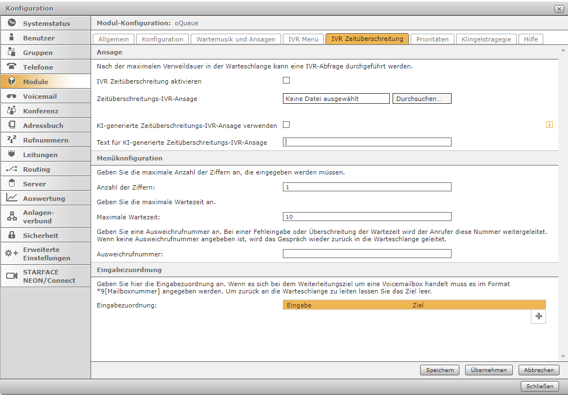Screen dimensions: 568x395
Task: Click the Adressbuch book icon
Action: click(x=12, y=125)
